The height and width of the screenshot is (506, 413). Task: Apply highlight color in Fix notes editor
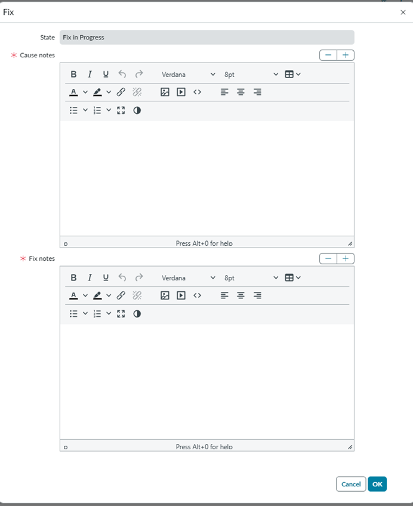97,295
